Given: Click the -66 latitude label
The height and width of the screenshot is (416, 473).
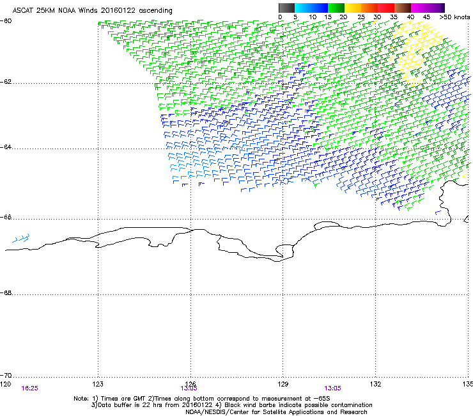Looking at the screenshot, I should (x=6, y=218).
